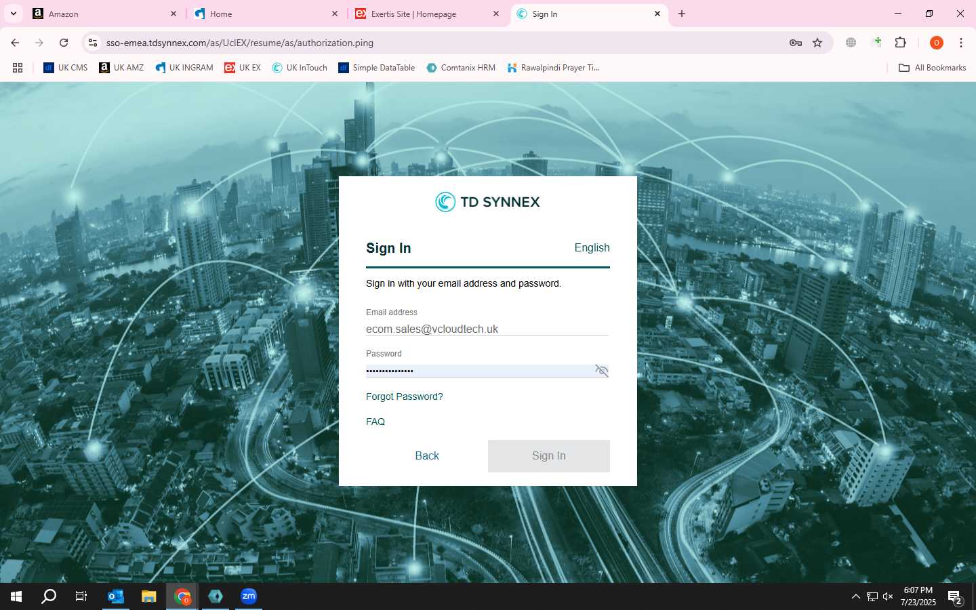Open Simple DataTable bookmark
This screenshot has height=610, width=976.
pyautogui.click(x=377, y=68)
